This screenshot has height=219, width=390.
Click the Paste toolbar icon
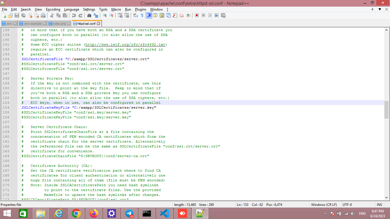coord(65,15)
